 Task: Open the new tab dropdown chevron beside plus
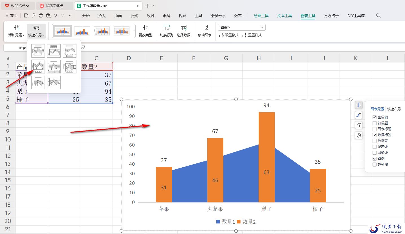(x=153, y=6)
